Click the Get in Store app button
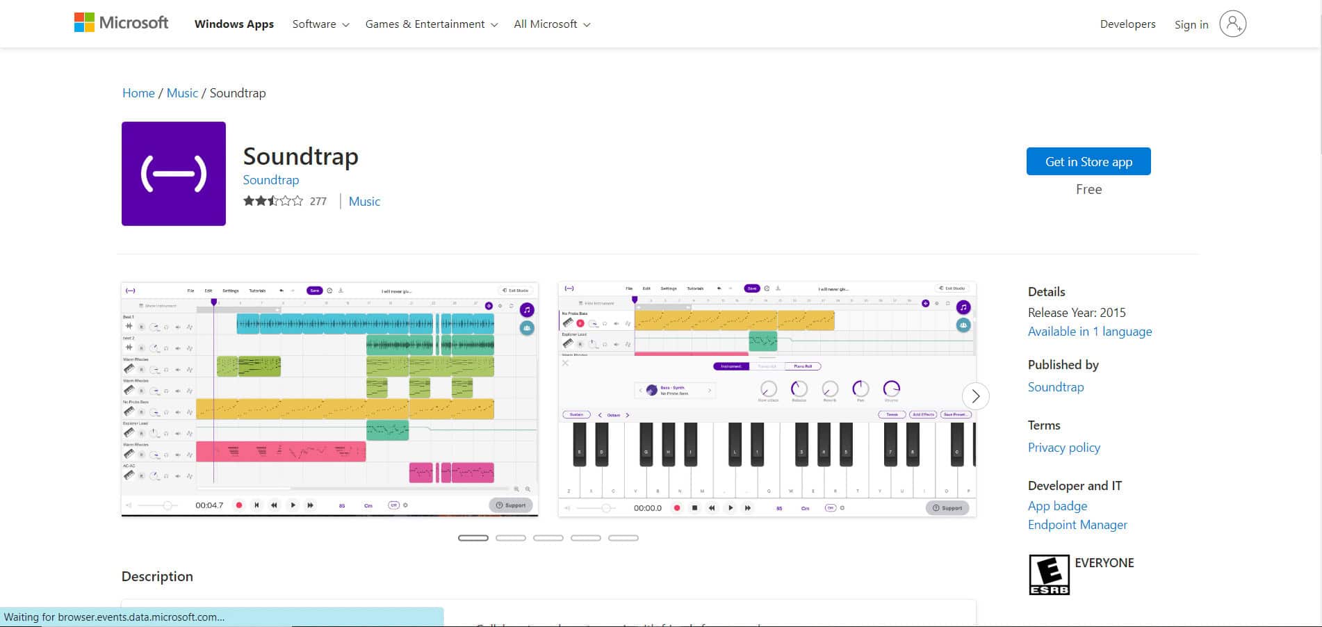This screenshot has height=627, width=1322. tap(1088, 161)
